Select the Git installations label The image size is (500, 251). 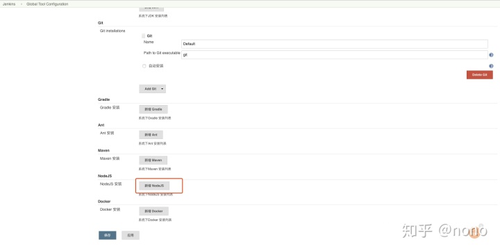(x=112, y=31)
